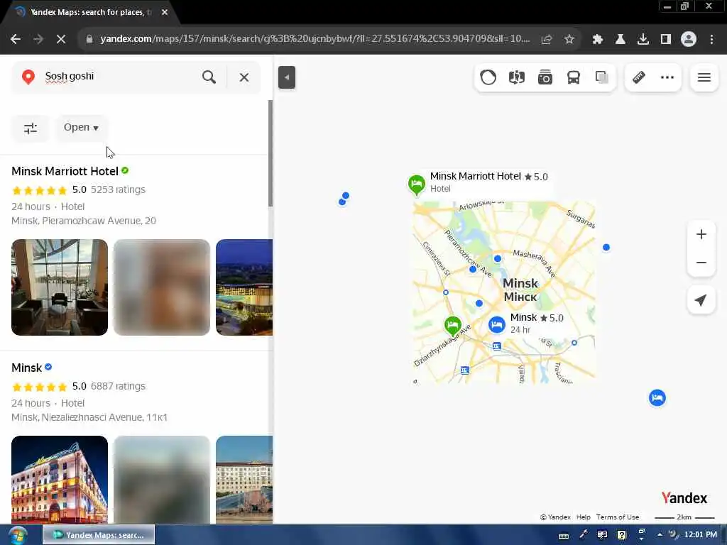This screenshot has height=545, width=727.
Task: Open Marriott night exterior photo thumbnail
Action: 244,287
